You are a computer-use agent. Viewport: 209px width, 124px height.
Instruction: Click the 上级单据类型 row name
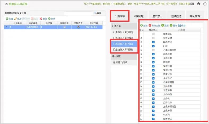pos(170,107)
